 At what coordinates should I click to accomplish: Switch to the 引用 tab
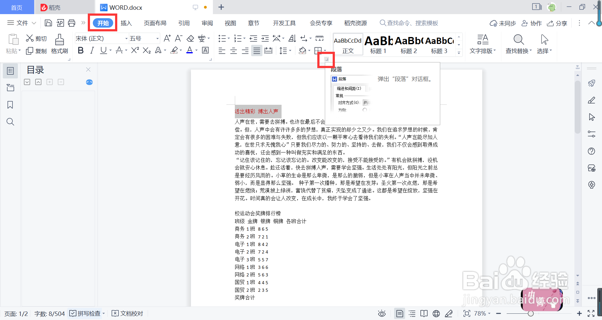tap(184, 23)
